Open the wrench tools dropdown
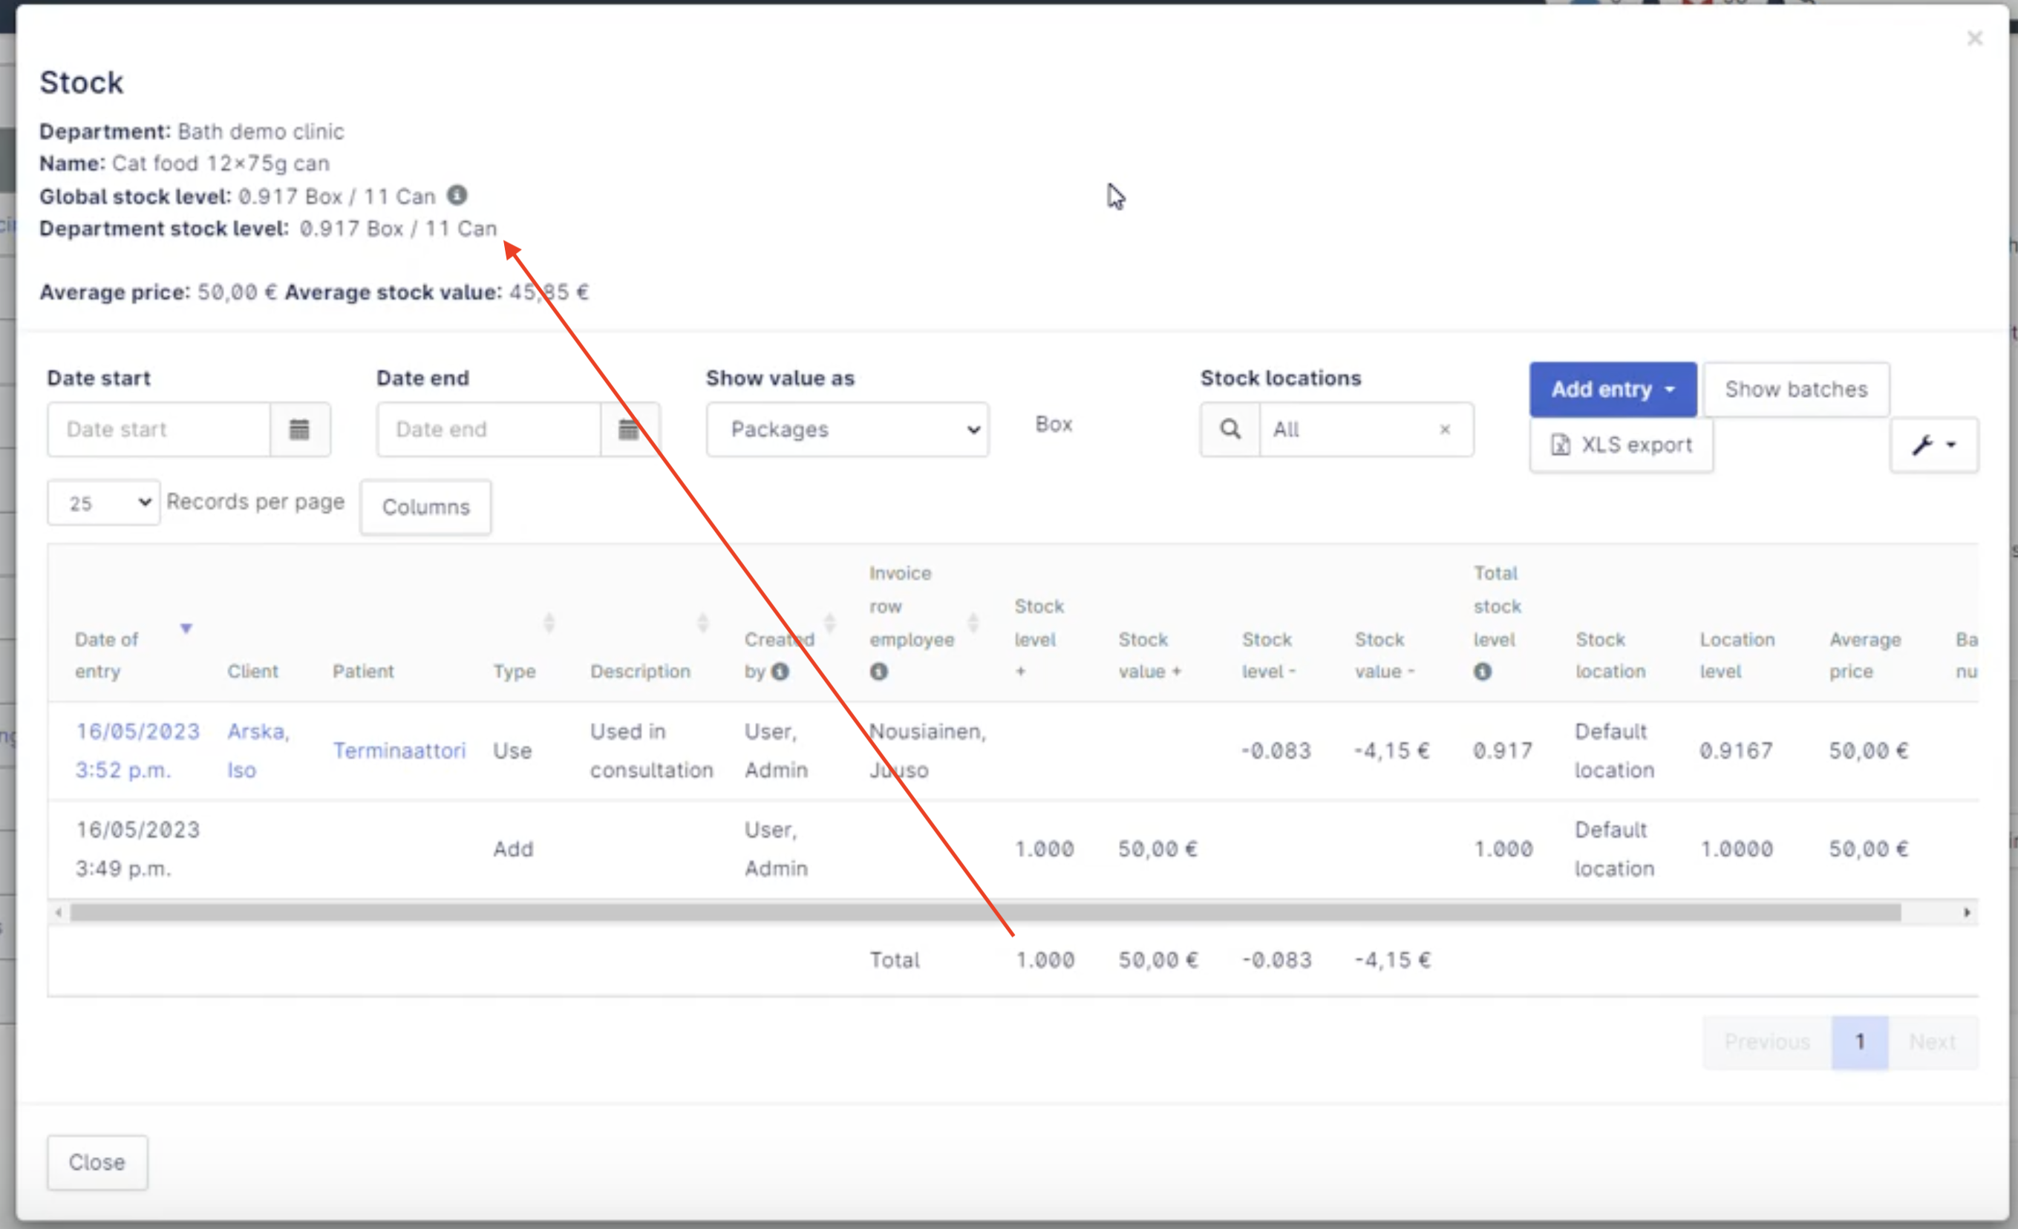This screenshot has width=2018, height=1229. (1933, 445)
